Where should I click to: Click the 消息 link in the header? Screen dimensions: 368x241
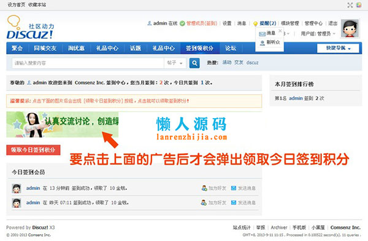(x=242, y=23)
